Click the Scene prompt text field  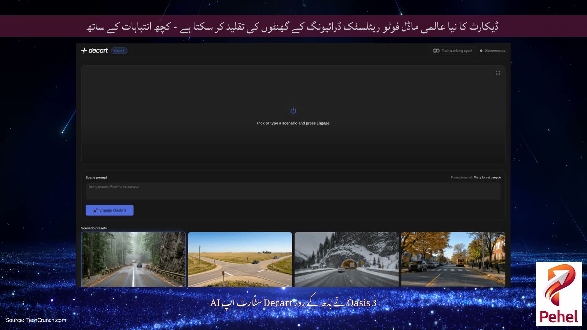click(293, 191)
